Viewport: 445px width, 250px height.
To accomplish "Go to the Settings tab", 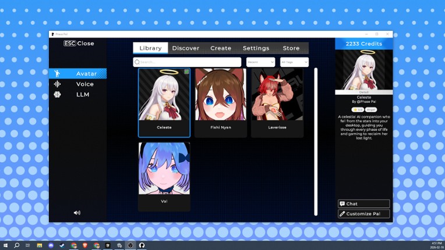I will click(x=256, y=48).
